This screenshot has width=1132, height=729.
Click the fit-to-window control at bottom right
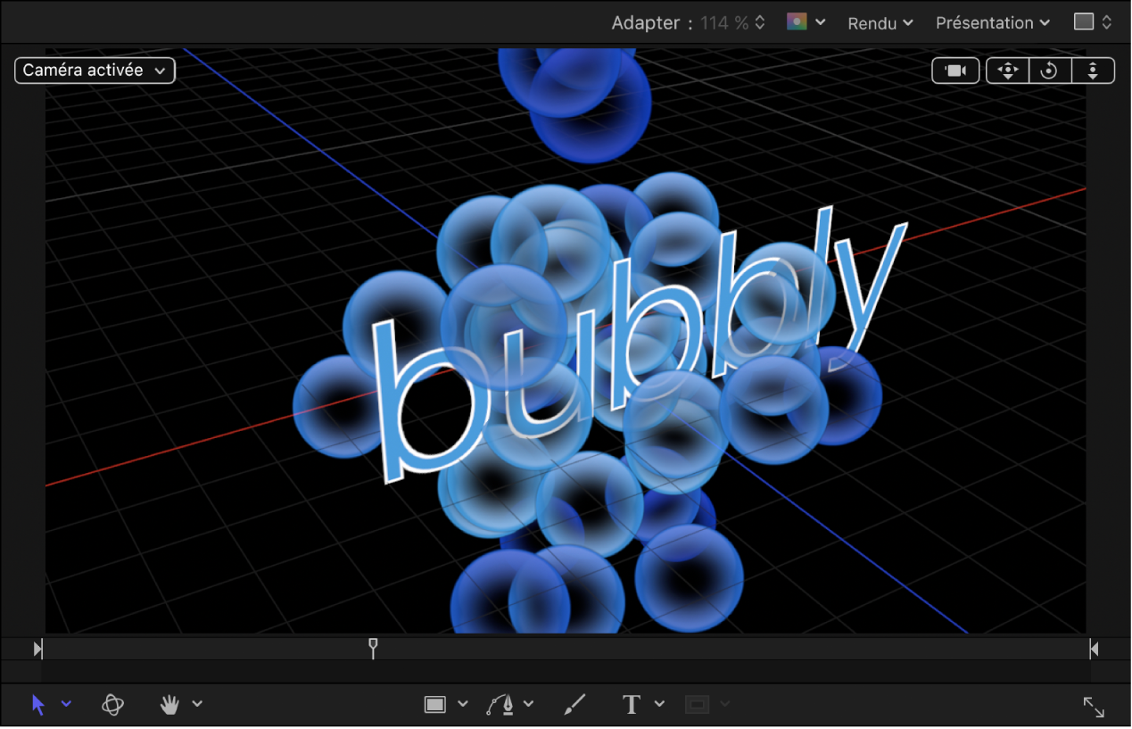click(1094, 707)
